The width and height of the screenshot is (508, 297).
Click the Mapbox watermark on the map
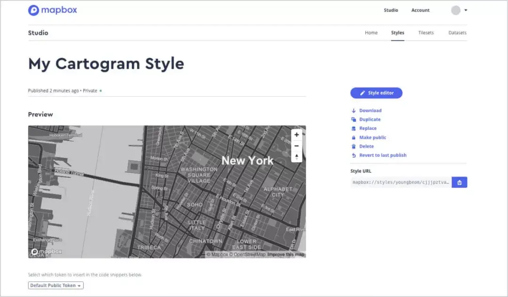46,251
